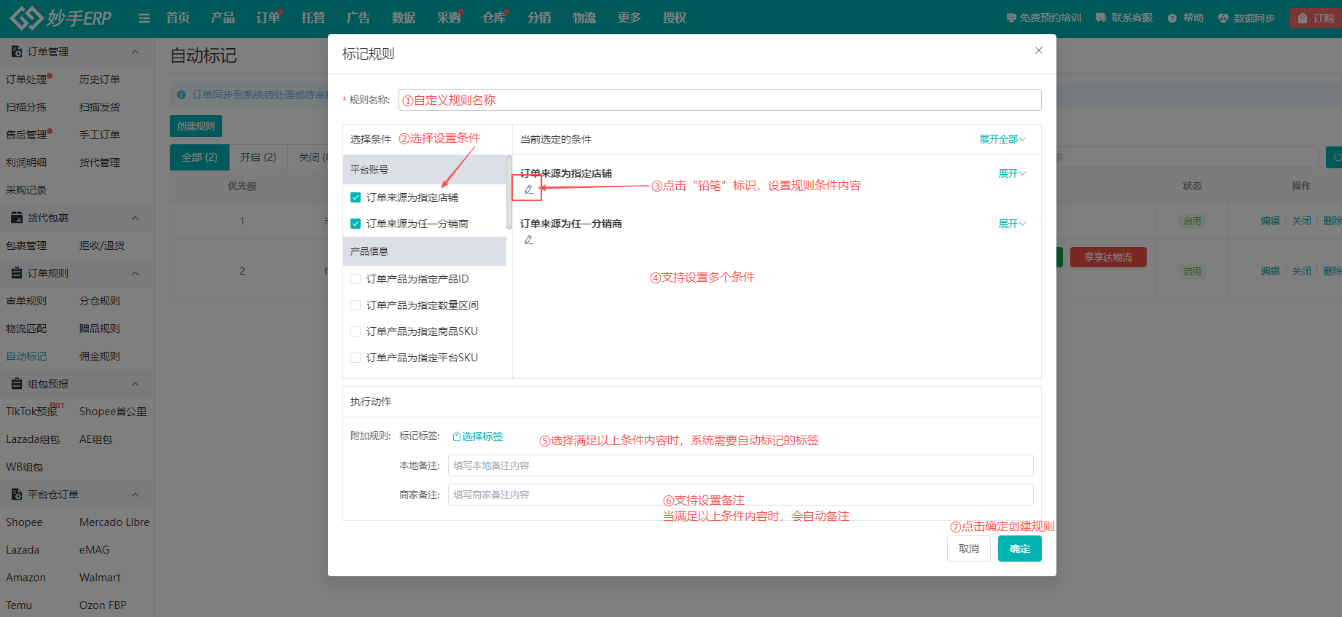1342x617 pixels.
Task: Uncheck 订单来源为指定店铺 checkbox
Action: (x=356, y=197)
